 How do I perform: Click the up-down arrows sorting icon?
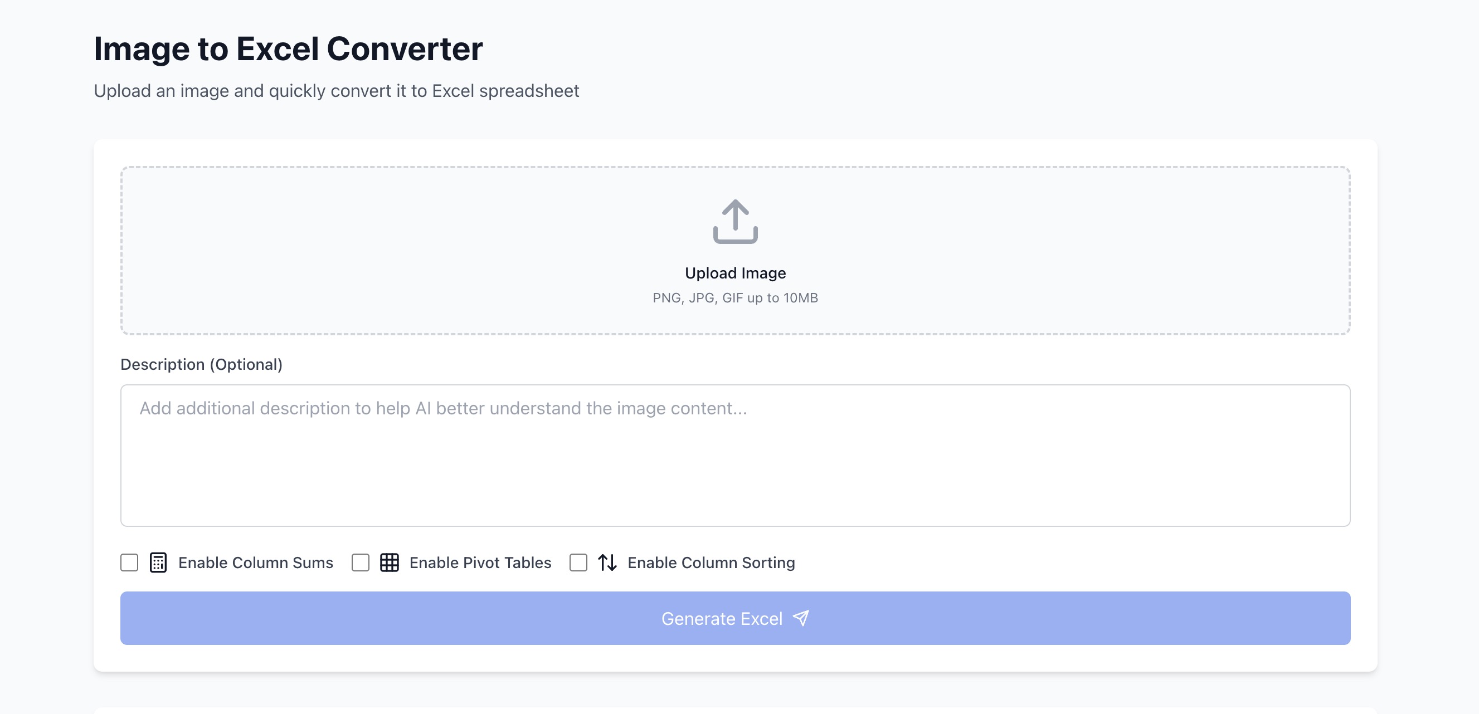607,563
